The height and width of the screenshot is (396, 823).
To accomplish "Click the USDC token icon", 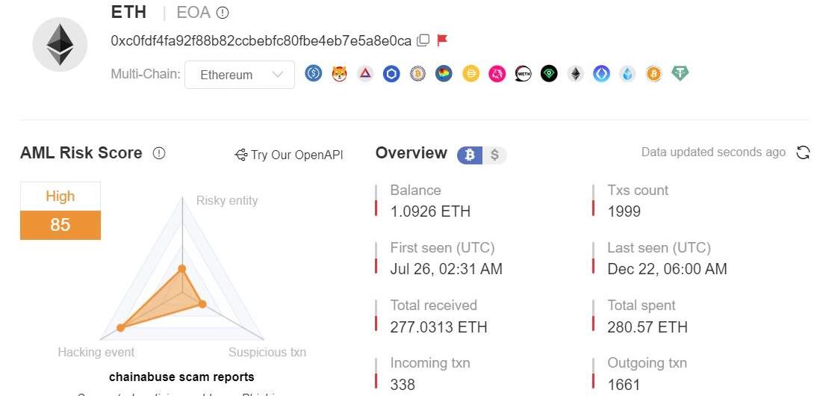I will tap(313, 74).
